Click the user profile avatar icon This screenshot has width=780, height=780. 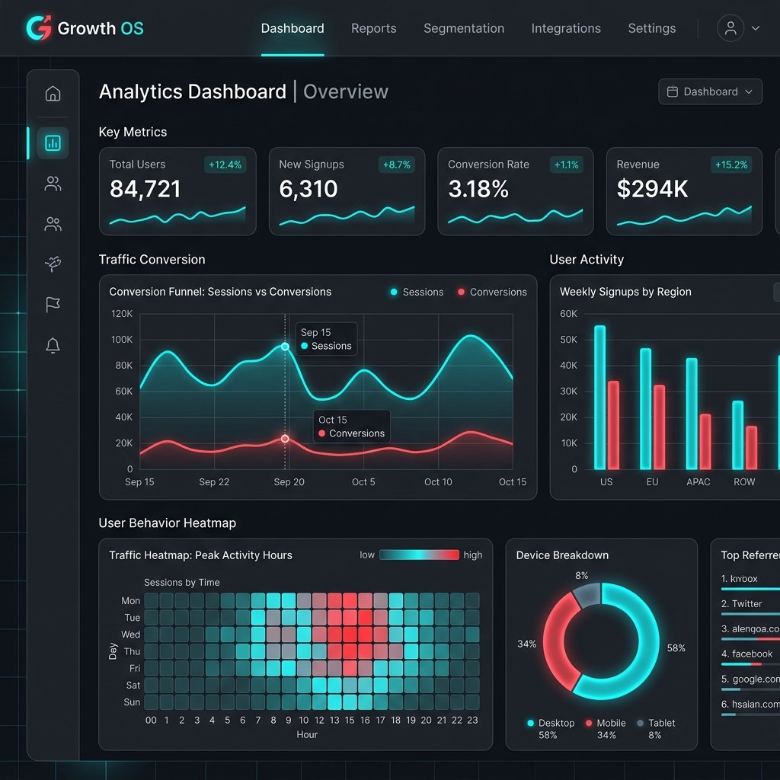point(730,28)
